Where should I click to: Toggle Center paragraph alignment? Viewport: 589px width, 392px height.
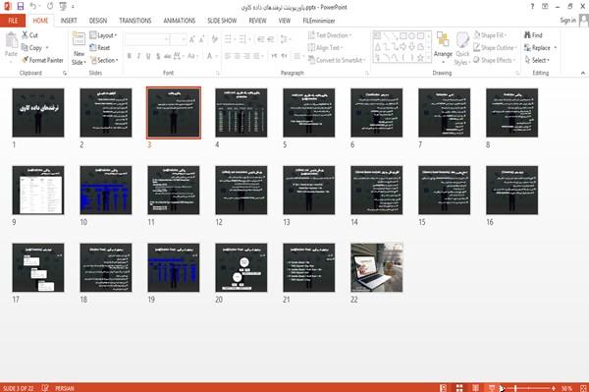[x=237, y=56]
